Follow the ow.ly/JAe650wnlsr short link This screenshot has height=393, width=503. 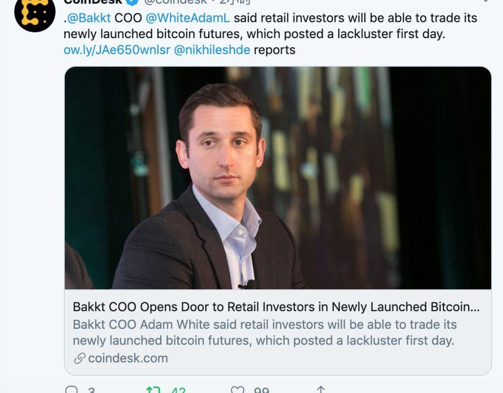point(117,50)
